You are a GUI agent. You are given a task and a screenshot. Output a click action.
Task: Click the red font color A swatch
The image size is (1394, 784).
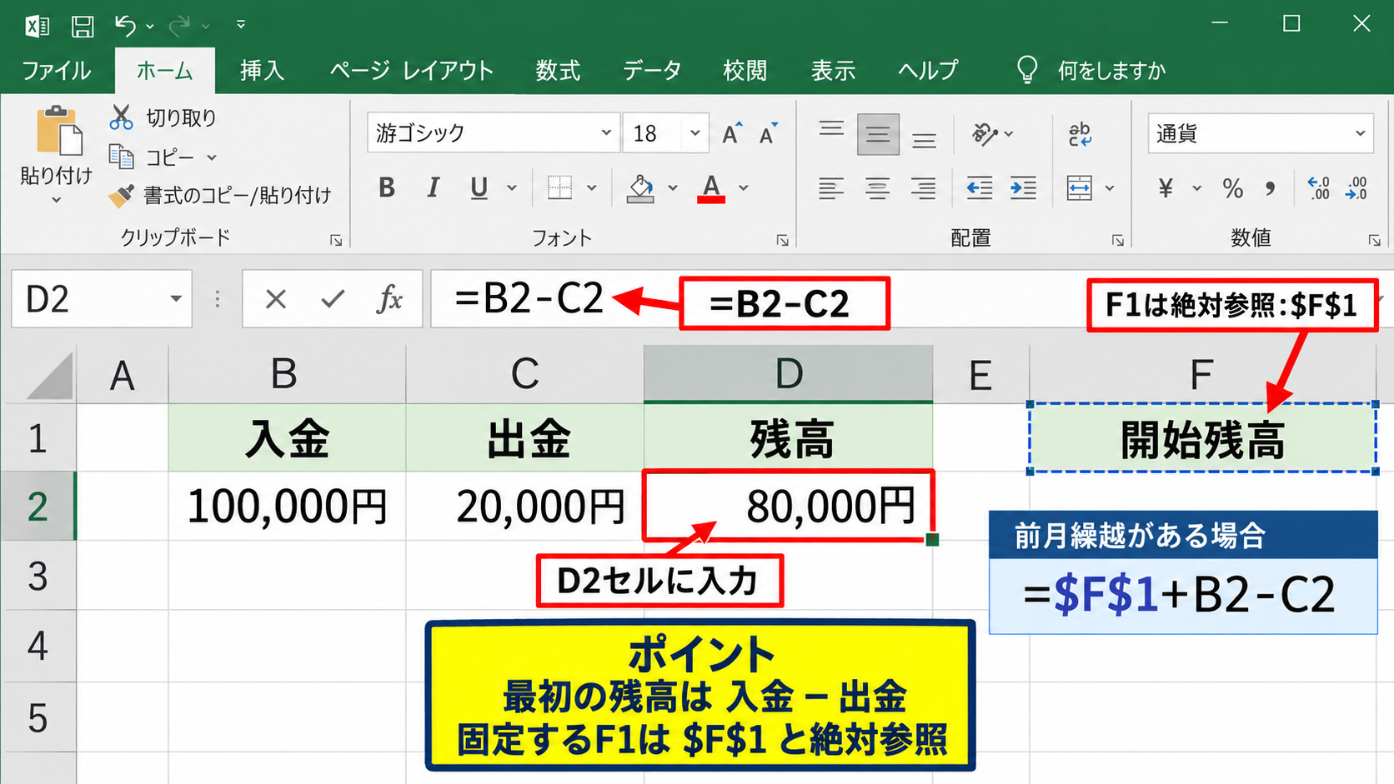(711, 188)
